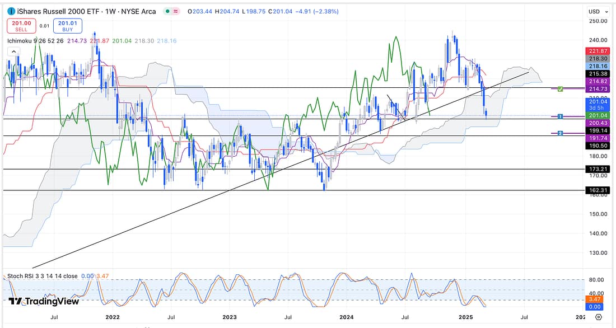Open the USD currency dropdown

click(598, 11)
